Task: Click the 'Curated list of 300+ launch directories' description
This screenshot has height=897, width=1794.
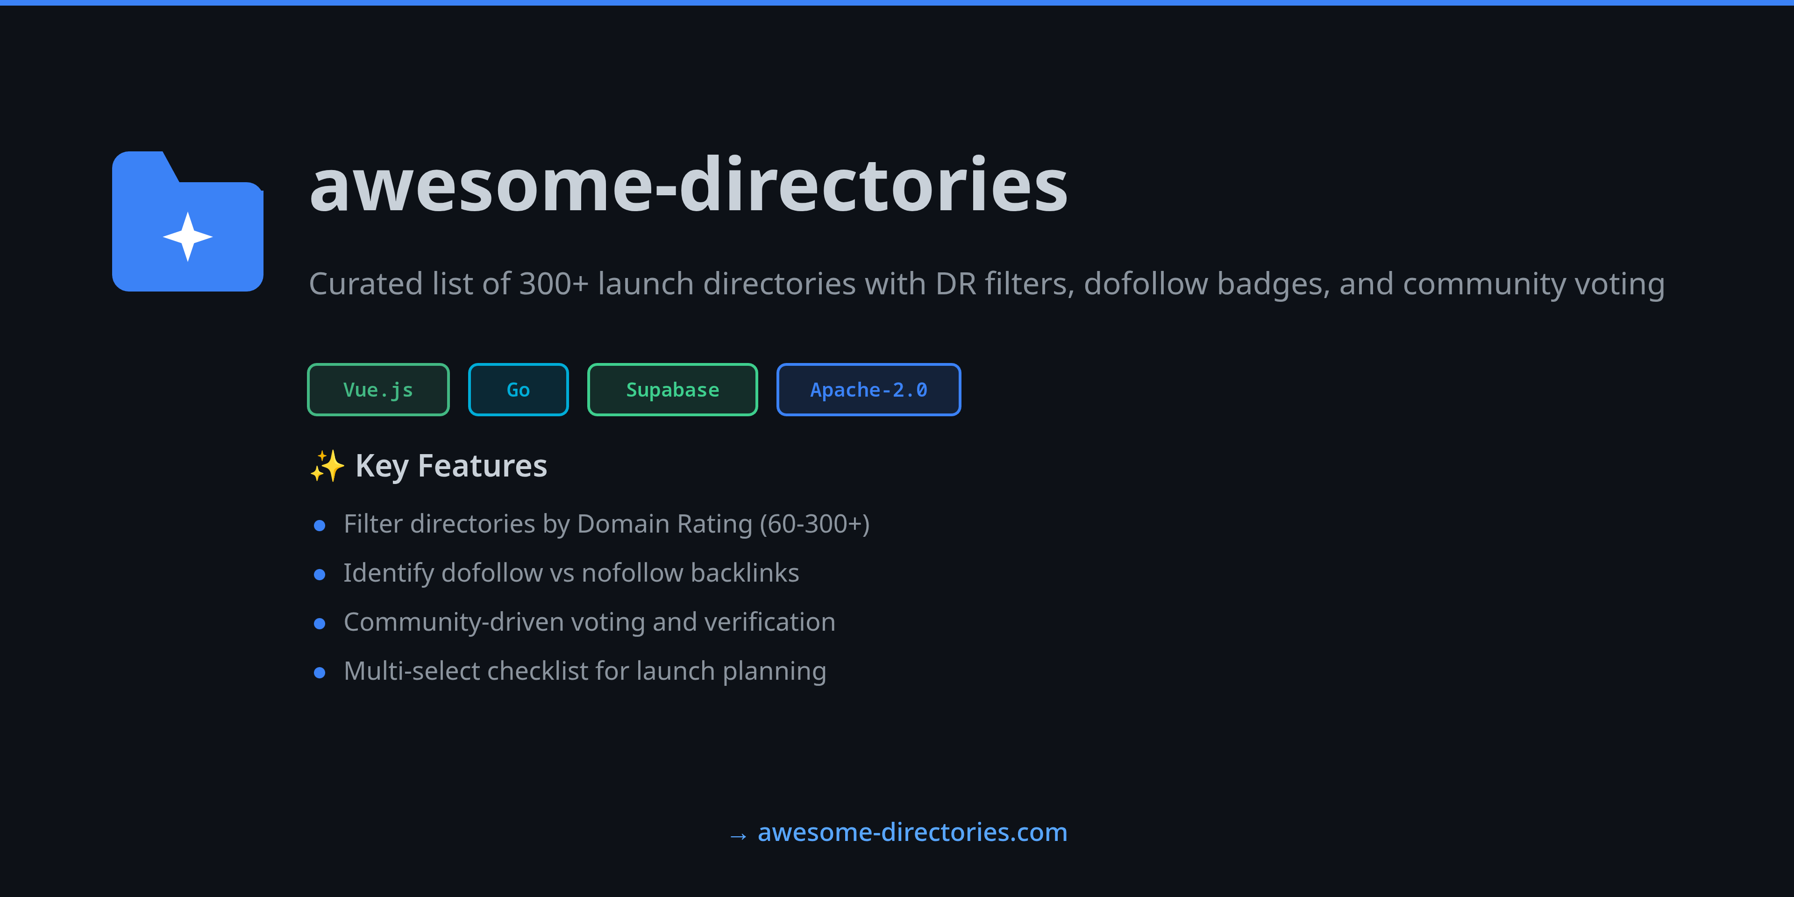Action: point(987,284)
